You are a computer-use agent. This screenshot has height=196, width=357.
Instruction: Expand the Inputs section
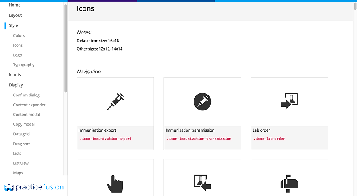click(x=15, y=75)
